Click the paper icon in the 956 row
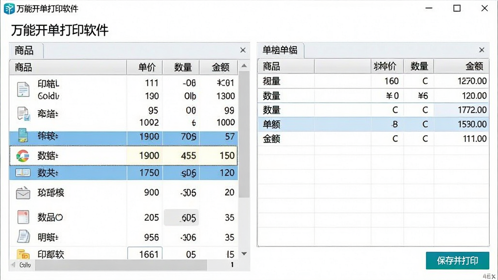 [23, 237]
